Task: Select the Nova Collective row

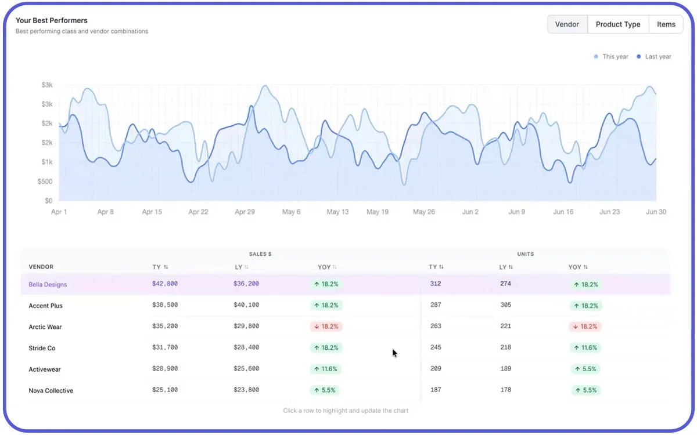Action: click(x=346, y=390)
